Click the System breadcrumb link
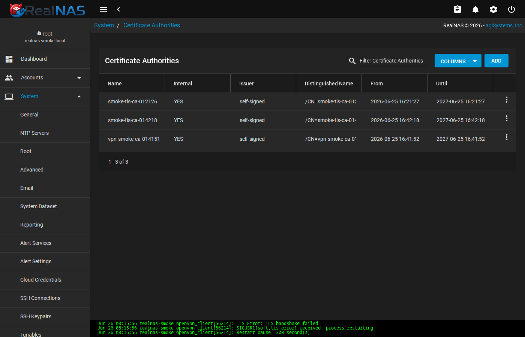 click(x=104, y=25)
